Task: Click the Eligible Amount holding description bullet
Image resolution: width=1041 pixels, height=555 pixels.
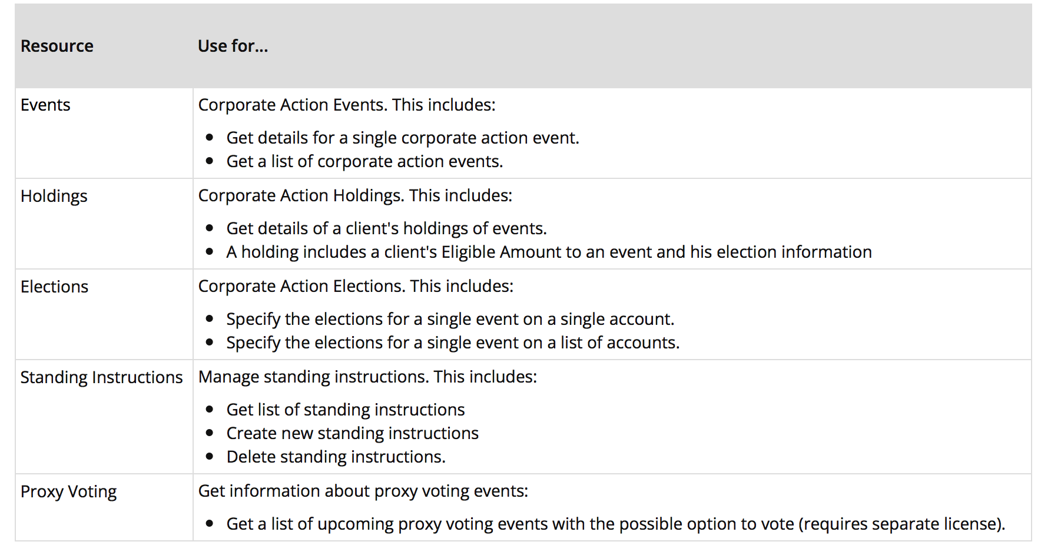Action: click(548, 252)
